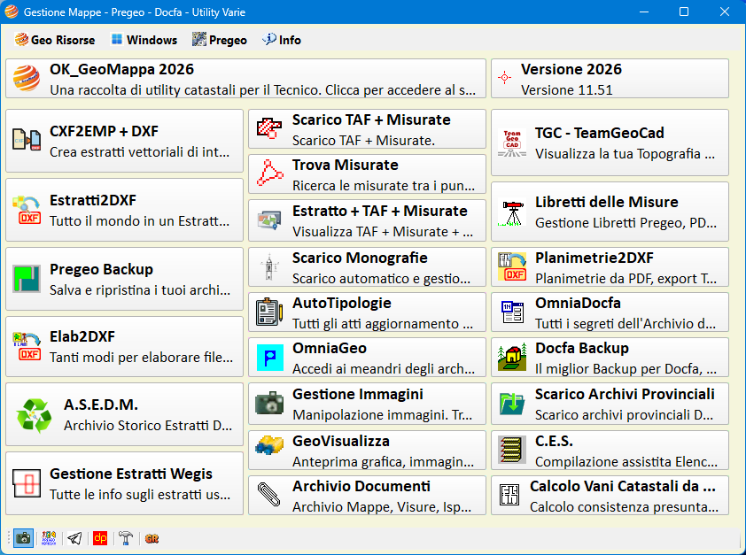Click the Libretti delle Misure theodolite icon
The height and width of the screenshot is (555, 746).
(512, 212)
